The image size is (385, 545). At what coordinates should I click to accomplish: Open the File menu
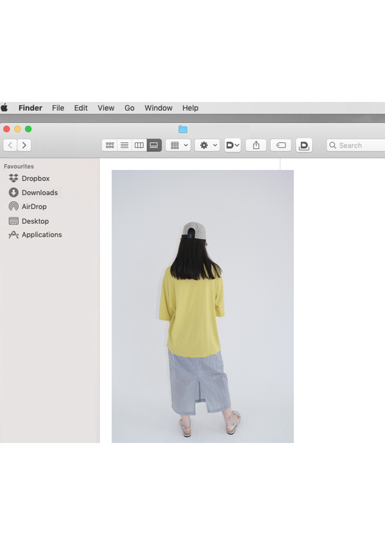click(x=58, y=108)
